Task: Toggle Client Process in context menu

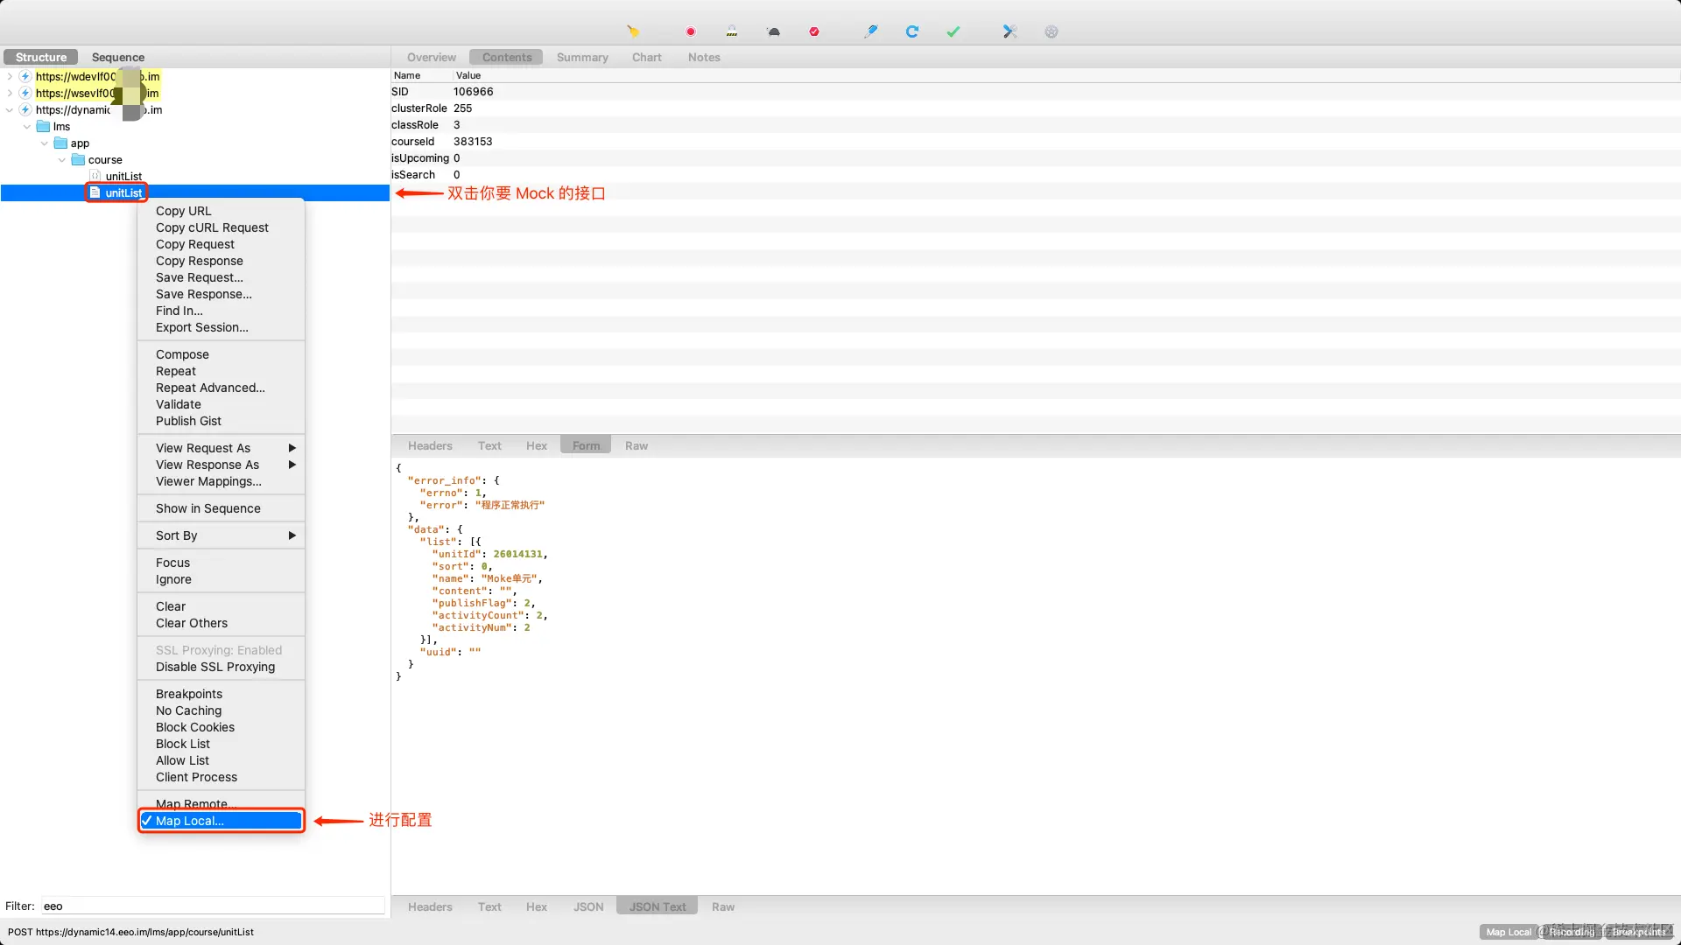Action: tap(221, 777)
